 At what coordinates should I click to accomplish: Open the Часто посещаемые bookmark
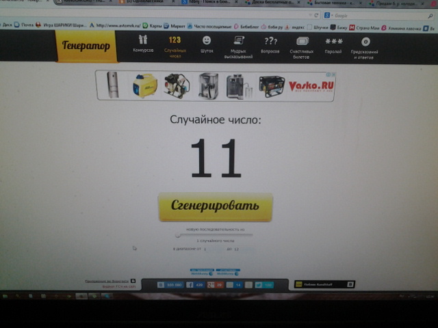coord(209,27)
